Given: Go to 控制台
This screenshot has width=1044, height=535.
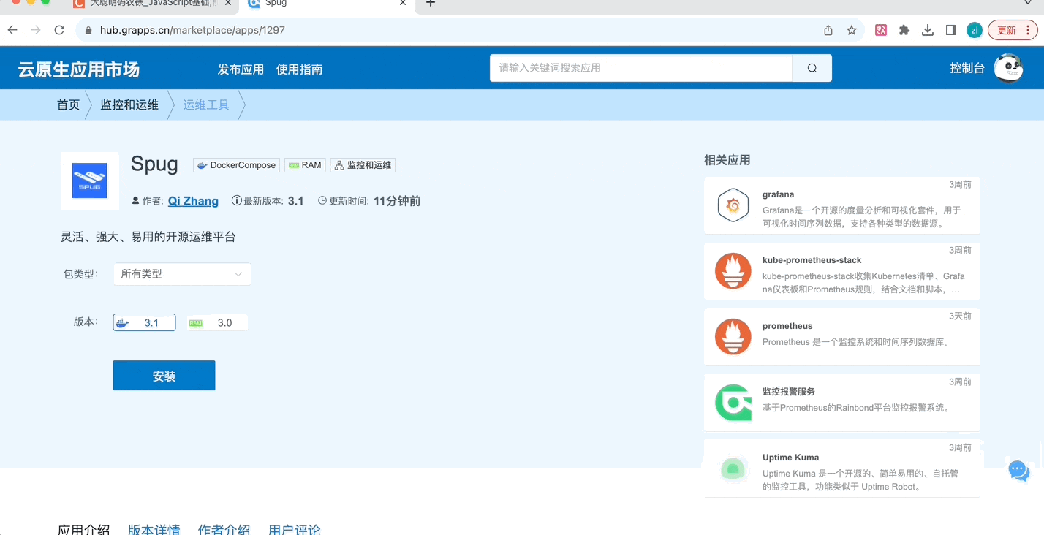Looking at the screenshot, I should [967, 68].
